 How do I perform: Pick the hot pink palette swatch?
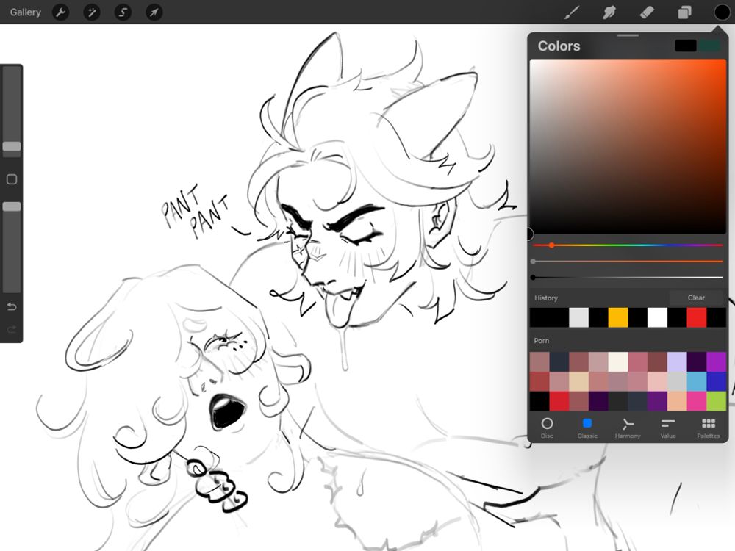point(697,401)
